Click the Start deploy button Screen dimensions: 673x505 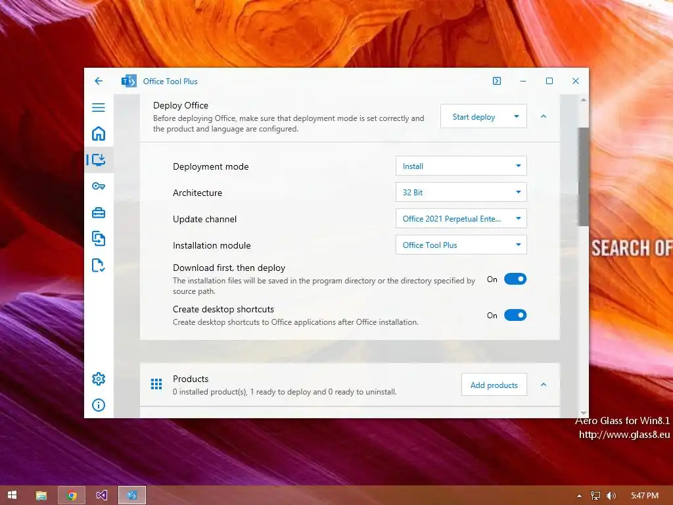point(474,117)
